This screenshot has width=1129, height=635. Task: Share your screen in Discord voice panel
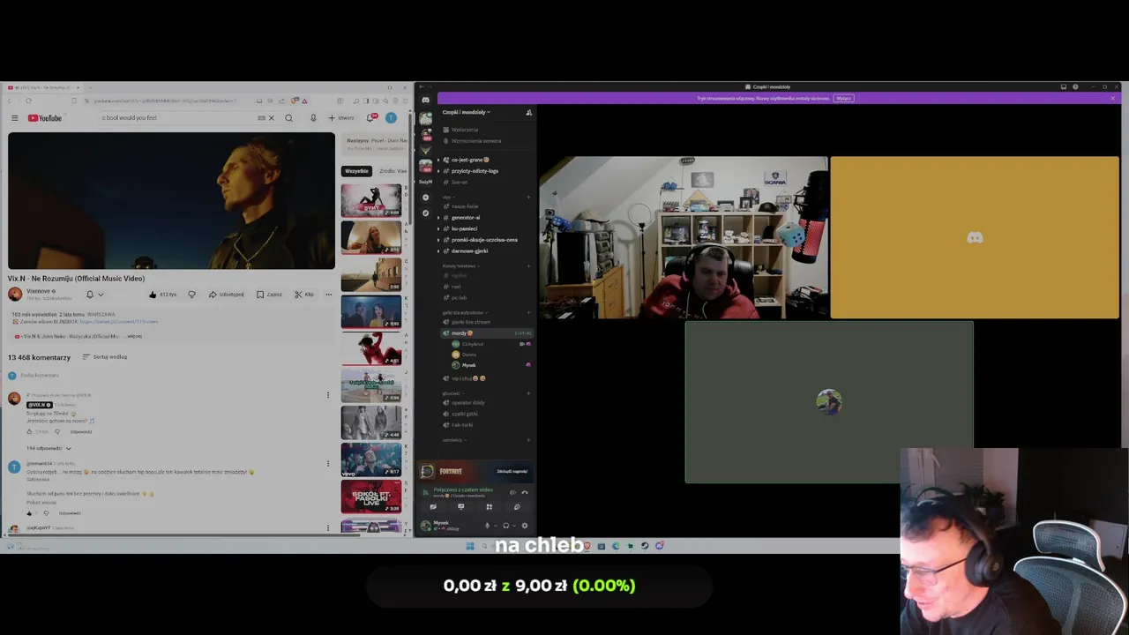(460, 507)
